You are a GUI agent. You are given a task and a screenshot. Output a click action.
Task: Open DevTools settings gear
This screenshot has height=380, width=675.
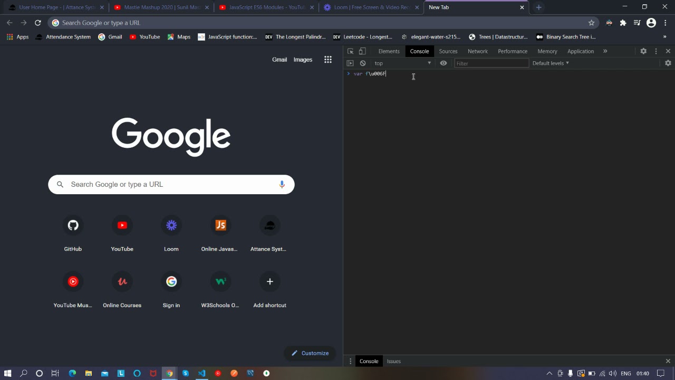point(643,51)
